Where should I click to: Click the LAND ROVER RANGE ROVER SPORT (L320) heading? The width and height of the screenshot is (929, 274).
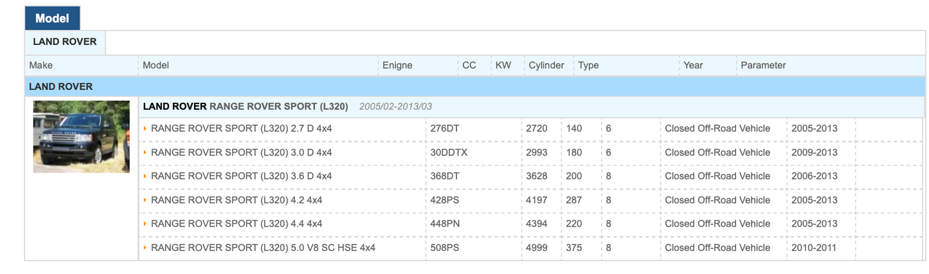[x=245, y=107]
